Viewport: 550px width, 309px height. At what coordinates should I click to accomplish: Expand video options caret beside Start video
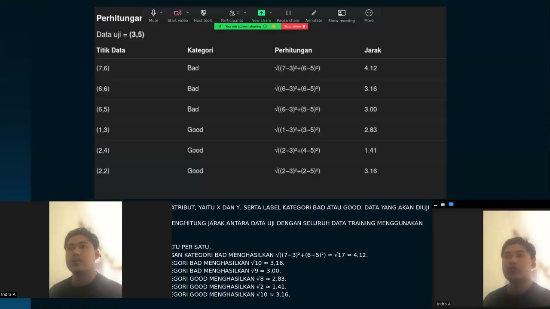[x=187, y=13]
